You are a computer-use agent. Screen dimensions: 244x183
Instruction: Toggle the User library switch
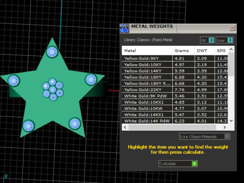pyautogui.click(x=230, y=40)
